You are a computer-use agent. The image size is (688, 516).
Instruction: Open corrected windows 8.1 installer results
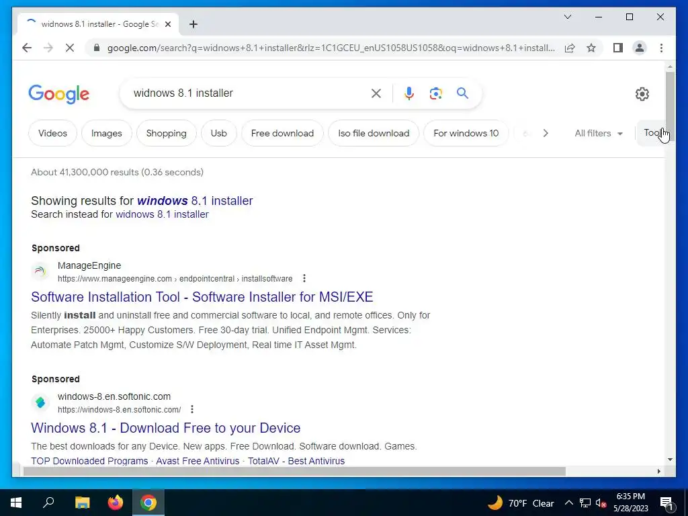pos(195,200)
